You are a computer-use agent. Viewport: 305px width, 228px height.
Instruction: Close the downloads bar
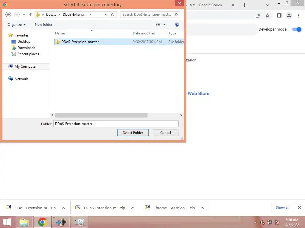(300, 208)
